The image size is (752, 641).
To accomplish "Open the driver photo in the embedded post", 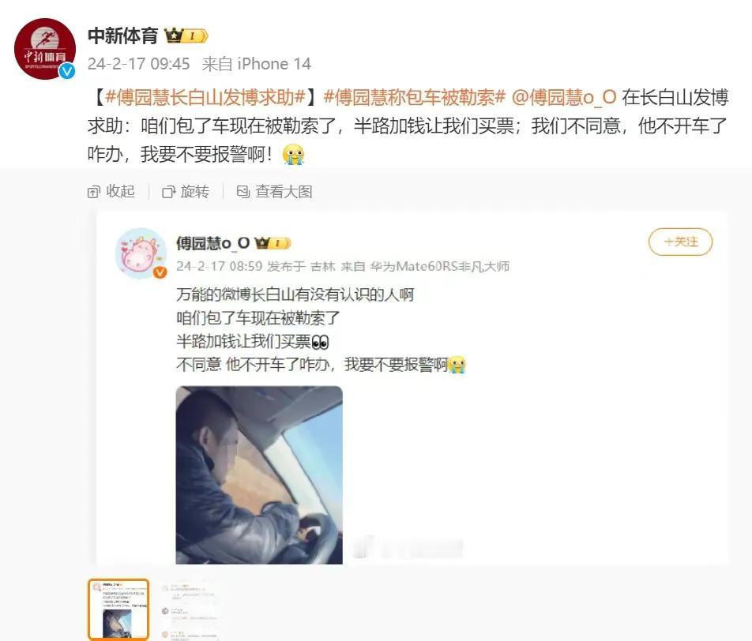I will click(x=259, y=474).
